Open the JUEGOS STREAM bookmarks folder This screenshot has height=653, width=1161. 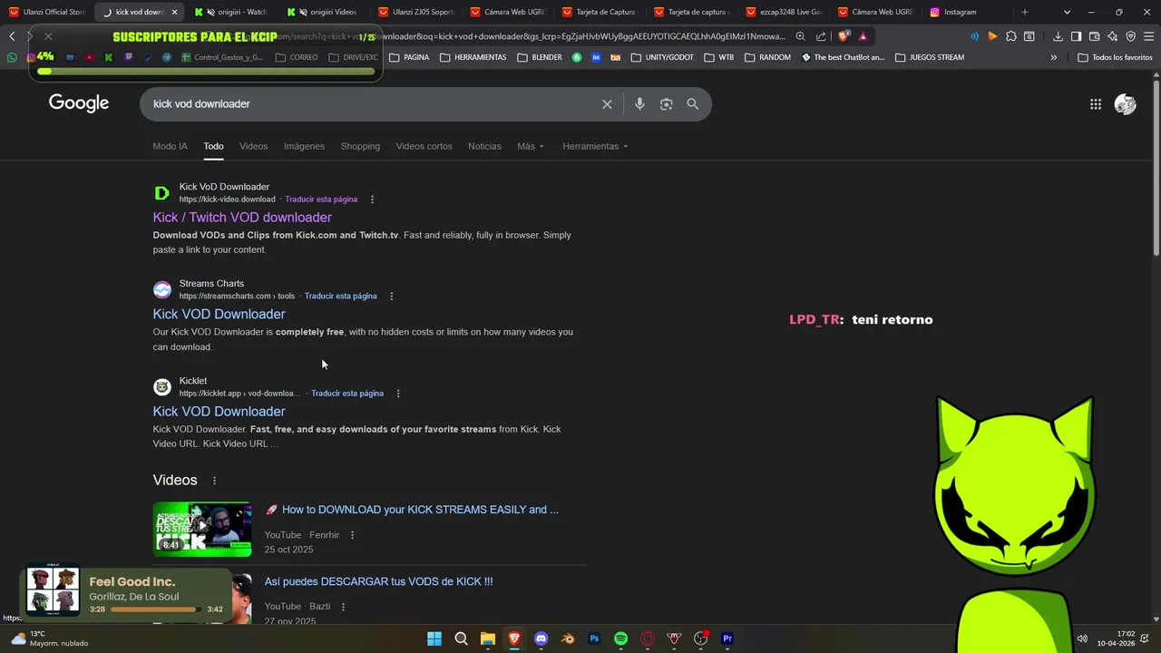(930, 57)
